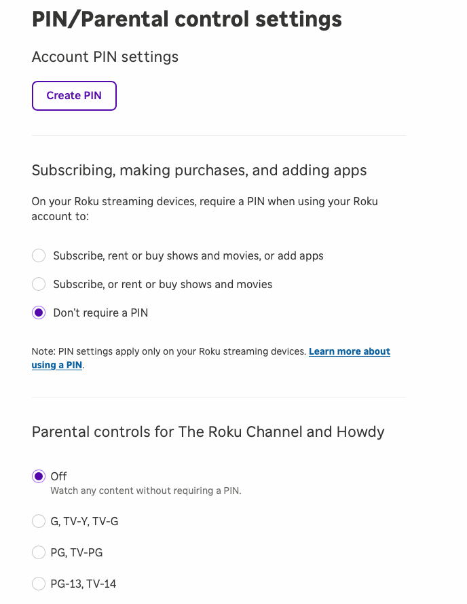This screenshot has width=467, height=604.
Task: Click the "Subscribing, making purchases, and adding apps" heading
Action: click(x=200, y=171)
